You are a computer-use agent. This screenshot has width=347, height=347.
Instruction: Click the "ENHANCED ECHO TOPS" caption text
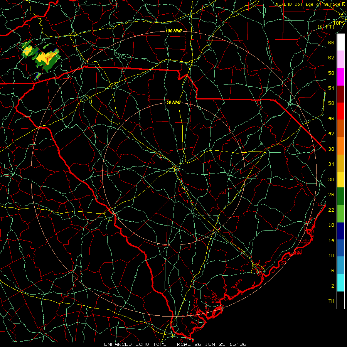tap(135, 344)
